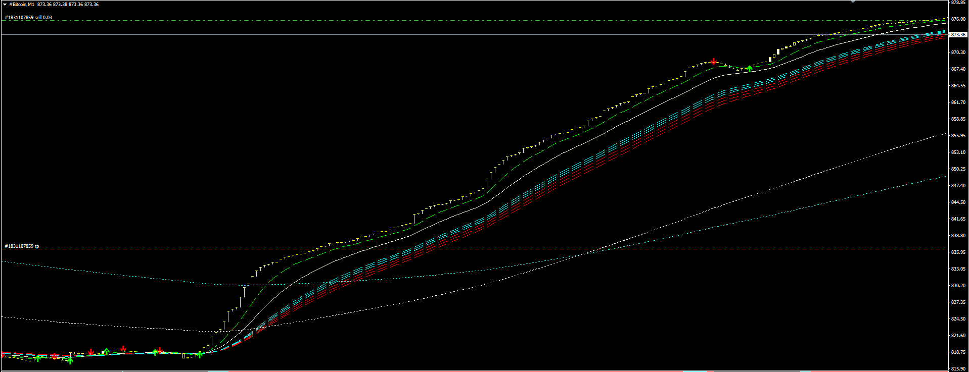
Task: Click the 827.35 price scale label
Action: (958, 302)
